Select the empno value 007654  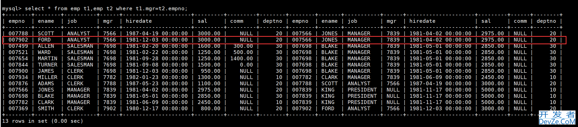(x=18, y=58)
